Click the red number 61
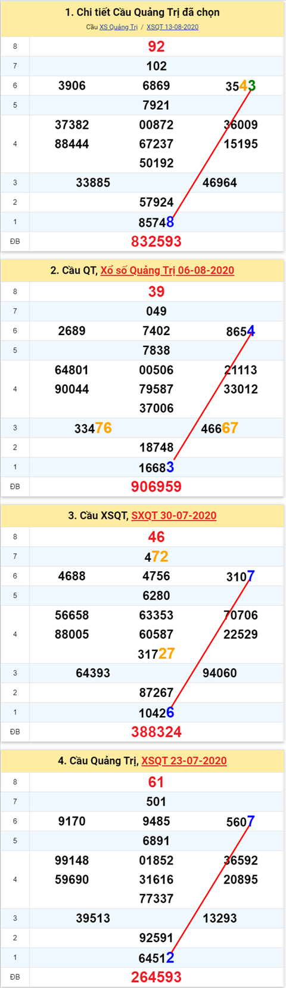This screenshot has width=286, height=988. click(156, 782)
